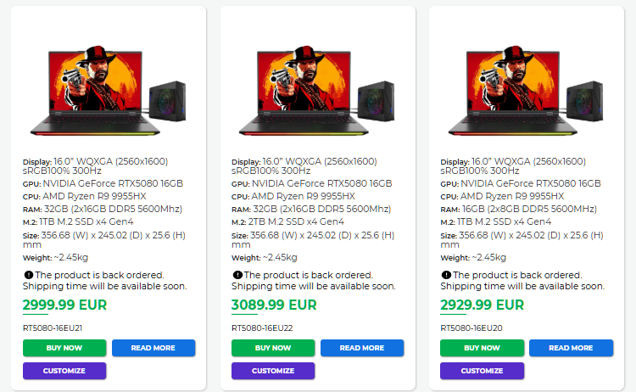
Task: Click the back-order warning icon on RT5080-16EU20
Action: tap(446, 275)
